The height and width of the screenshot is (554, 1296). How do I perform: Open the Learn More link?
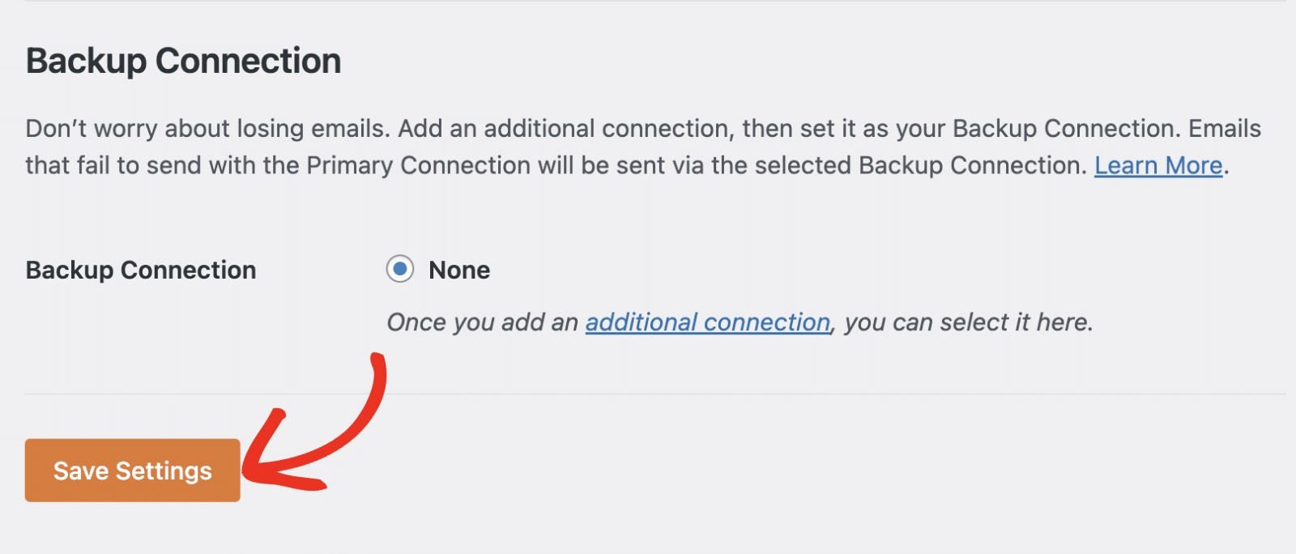[1157, 165]
